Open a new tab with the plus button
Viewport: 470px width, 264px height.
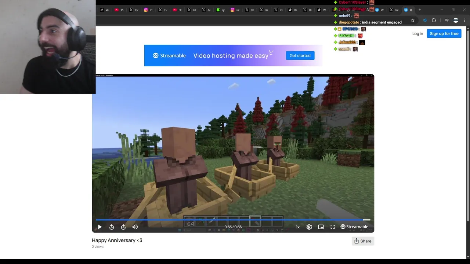tap(420, 10)
